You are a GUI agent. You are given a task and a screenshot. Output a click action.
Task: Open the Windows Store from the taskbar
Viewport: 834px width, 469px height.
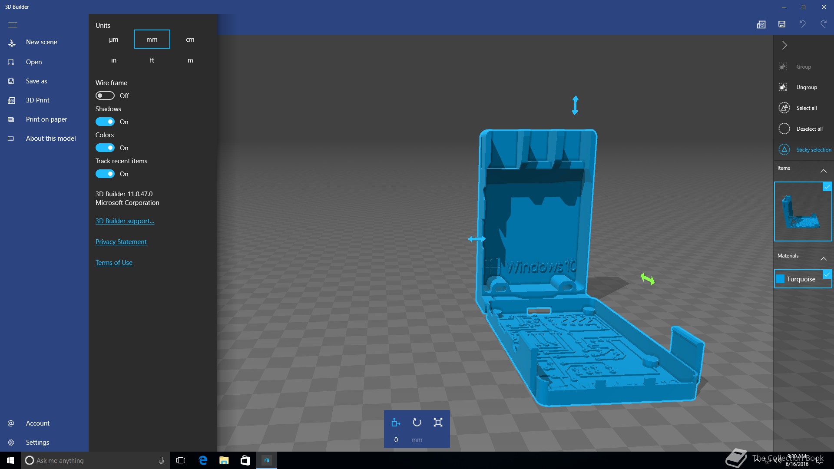click(245, 460)
